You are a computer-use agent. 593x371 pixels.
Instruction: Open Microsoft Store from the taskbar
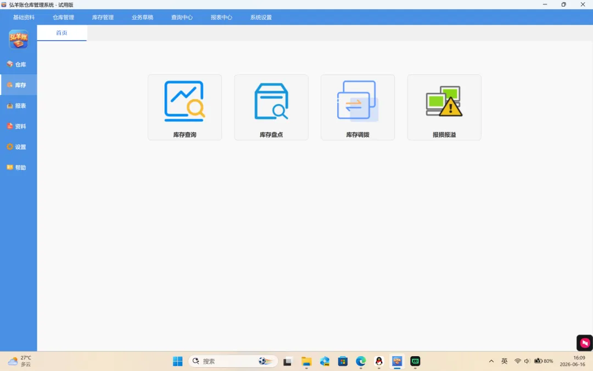coord(343,361)
